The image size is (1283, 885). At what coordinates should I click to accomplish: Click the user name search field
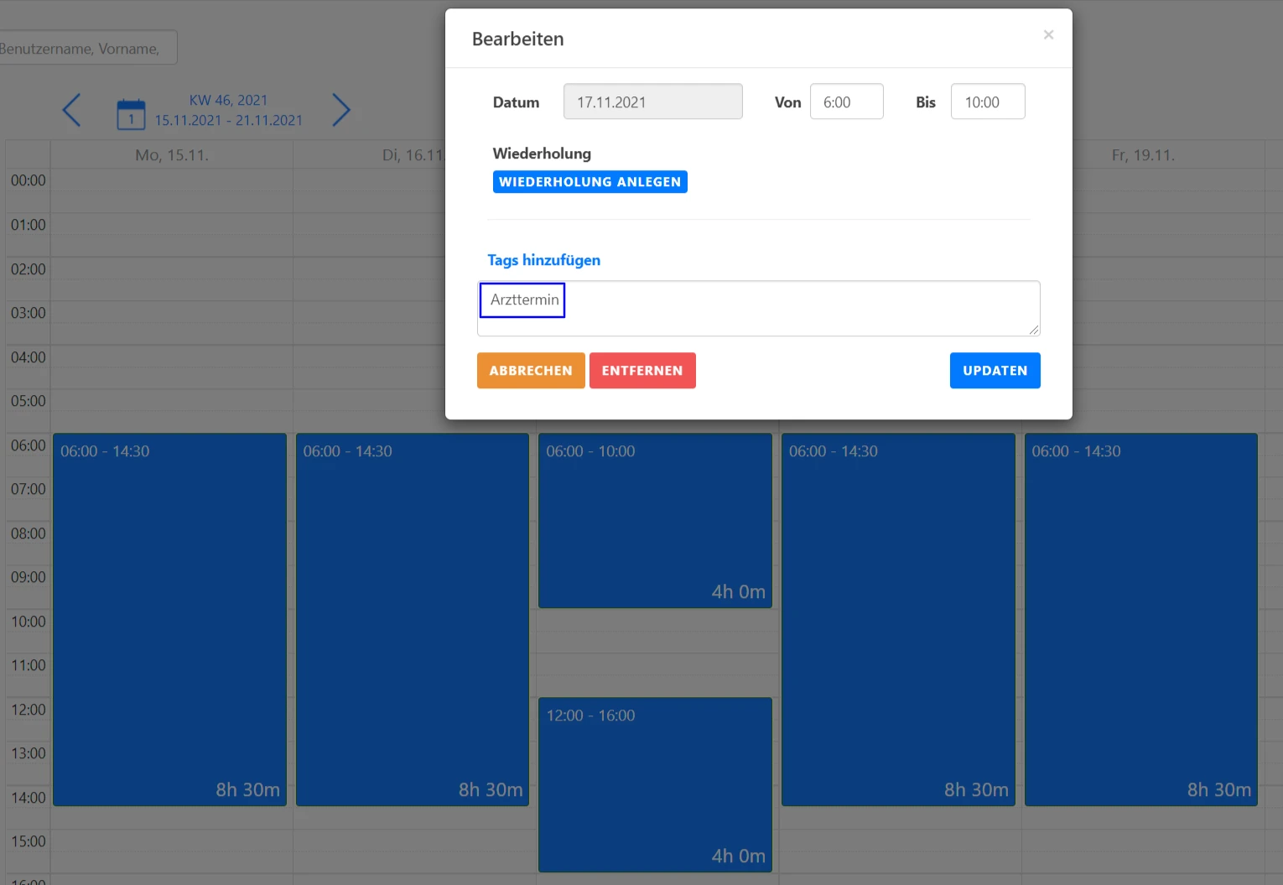pos(87,49)
